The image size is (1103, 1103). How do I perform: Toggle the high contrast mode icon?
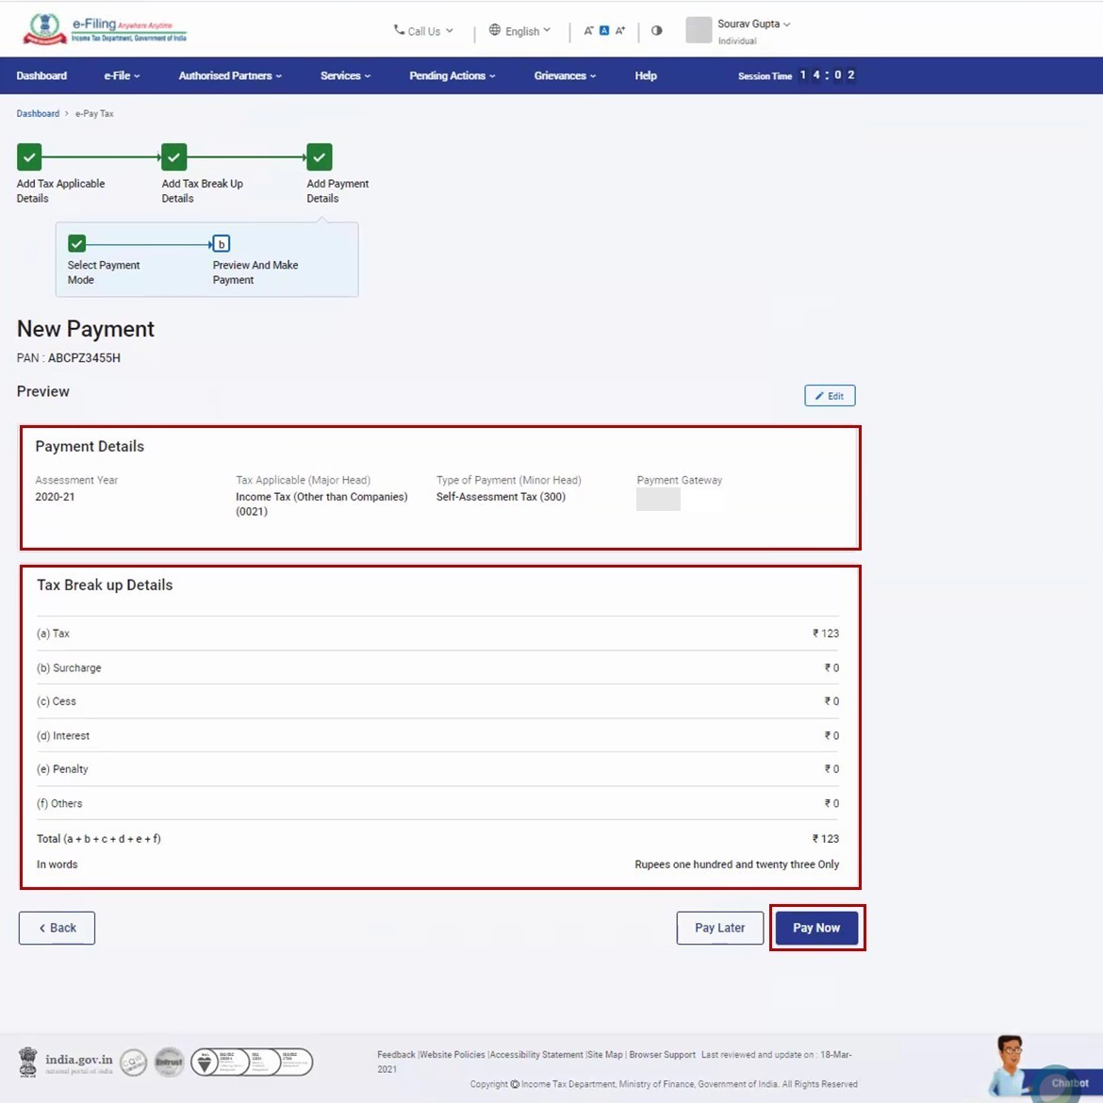coord(657,30)
